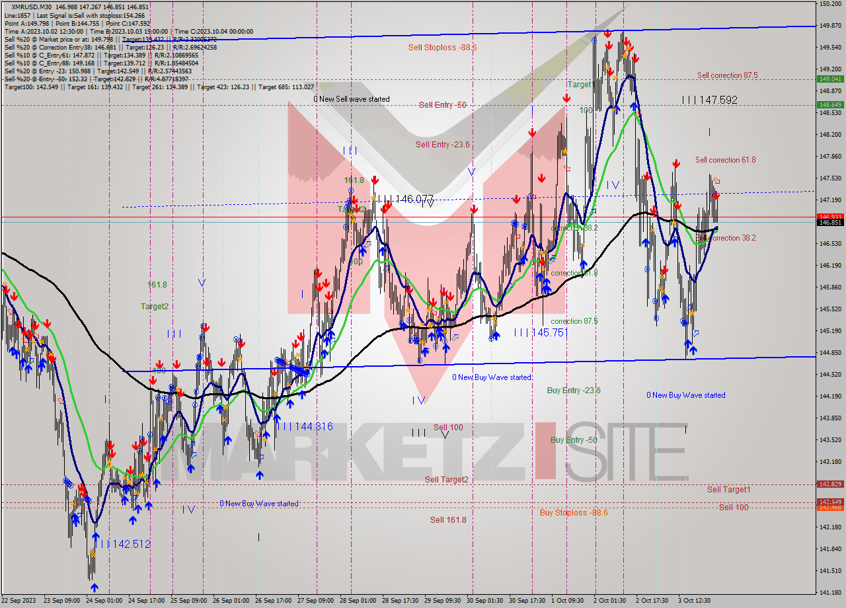The image size is (846, 608).
Task: Click the 149.870 price scale value
Action: click(x=830, y=26)
